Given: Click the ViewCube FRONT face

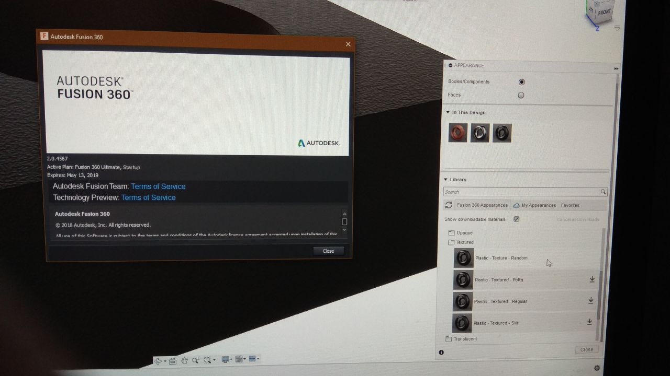Looking at the screenshot, I should [604, 11].
